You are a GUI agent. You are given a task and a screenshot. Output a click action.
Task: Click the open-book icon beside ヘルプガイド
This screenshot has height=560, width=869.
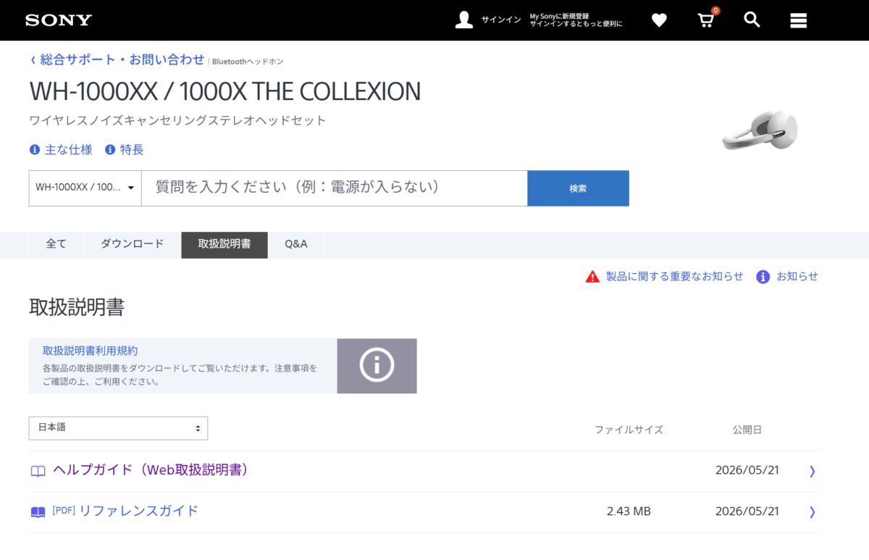[38, 472]
